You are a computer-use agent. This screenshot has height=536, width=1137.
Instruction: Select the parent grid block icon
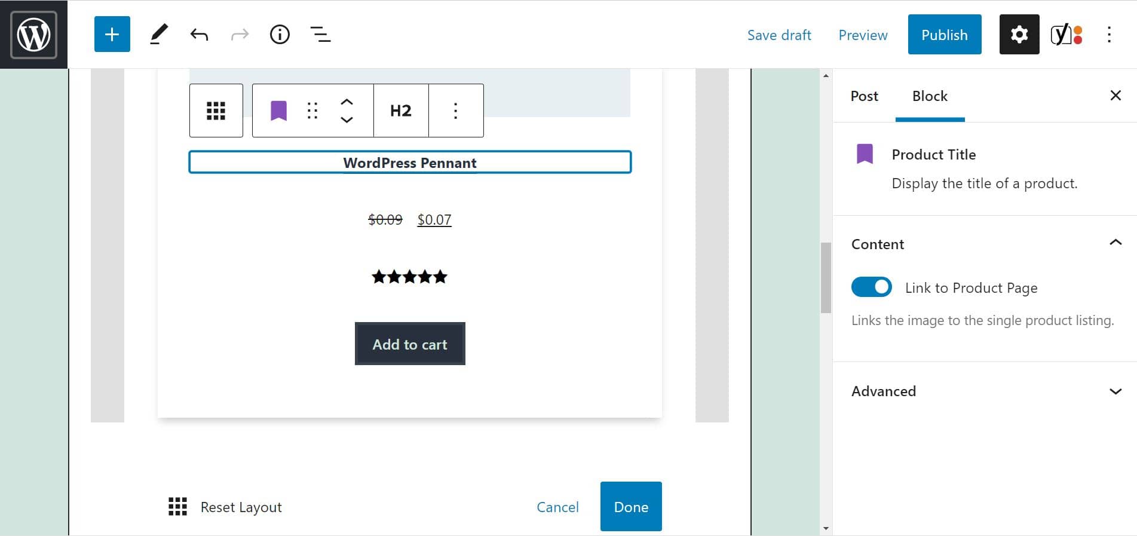[x=216, y=111]
